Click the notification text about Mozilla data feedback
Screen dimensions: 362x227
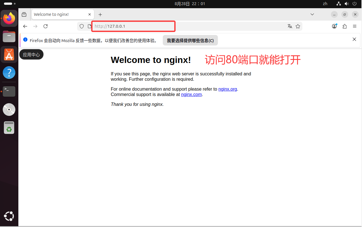[94, 40]
